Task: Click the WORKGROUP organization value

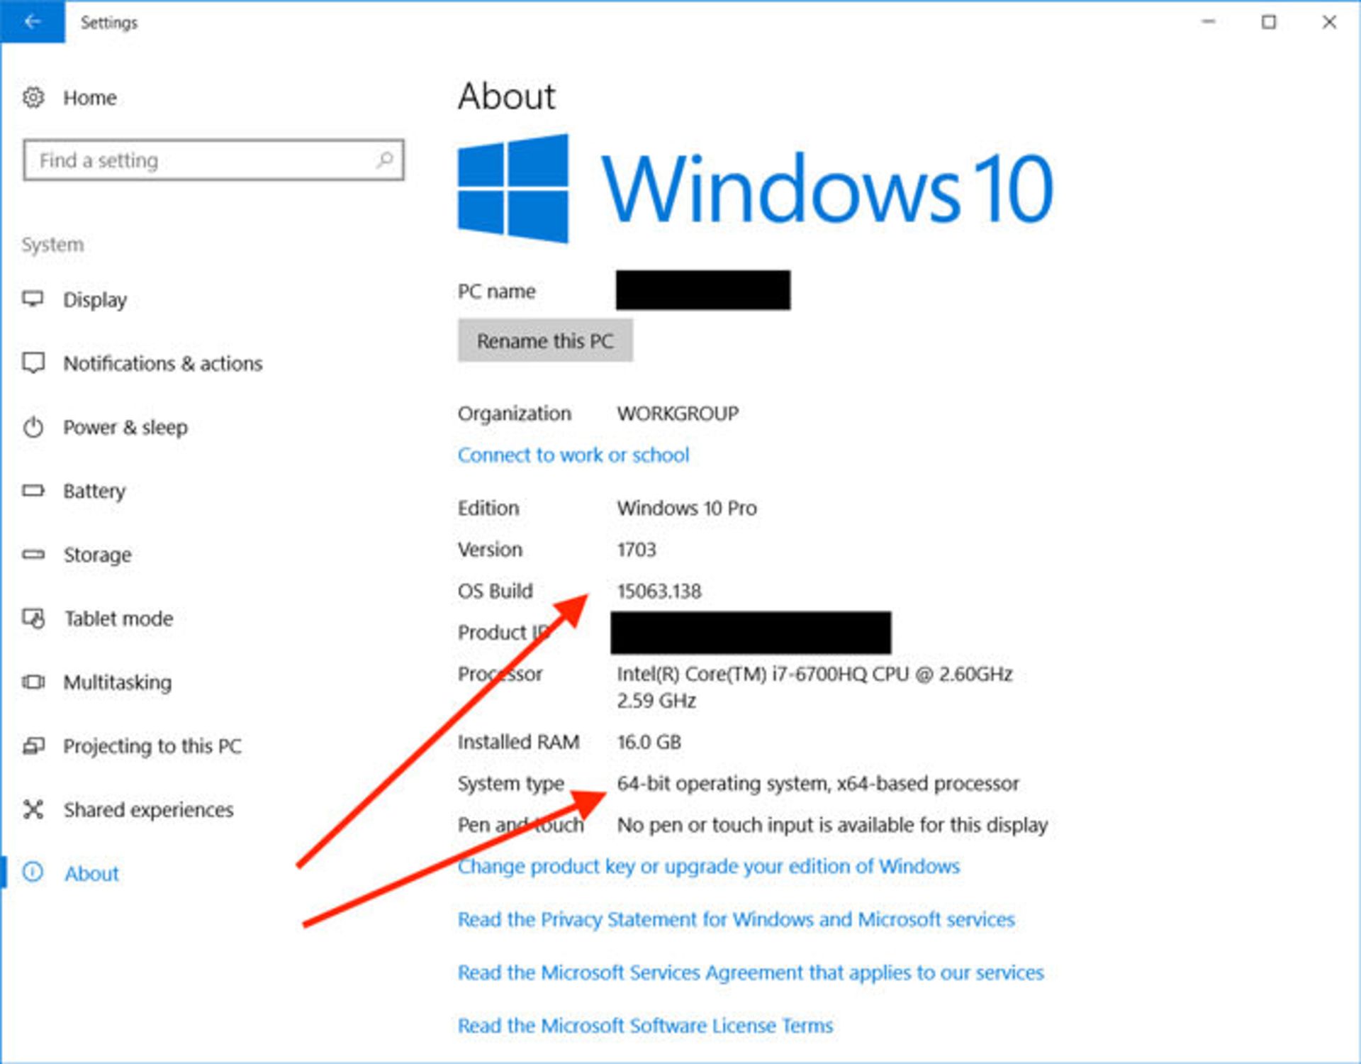Action: pyautogui.click(x=678, y=414)
